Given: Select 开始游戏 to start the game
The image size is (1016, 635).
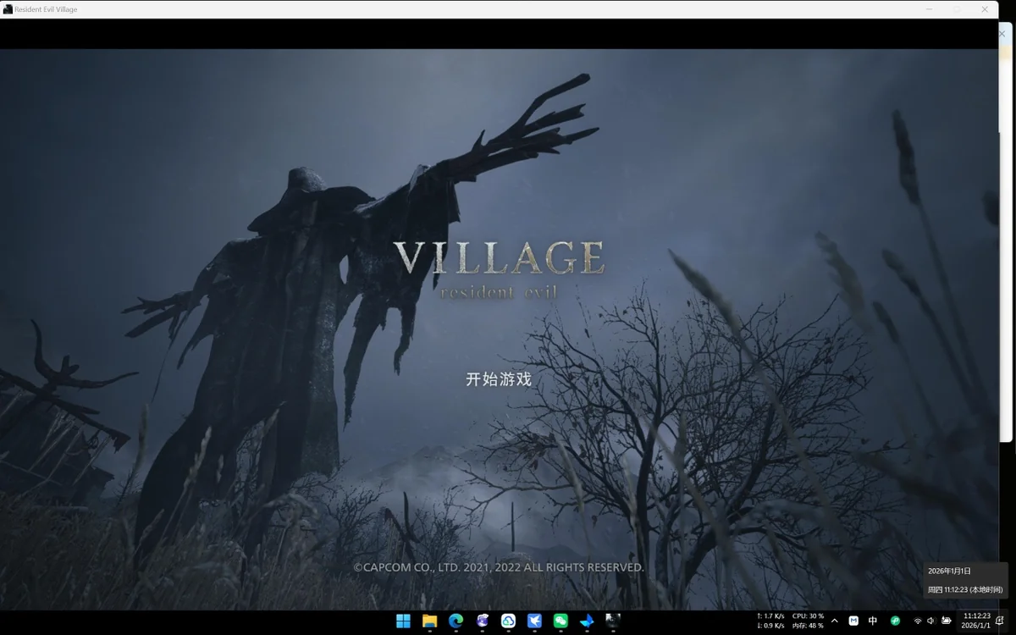Looking at the screenshot, I should click(500, 380).
